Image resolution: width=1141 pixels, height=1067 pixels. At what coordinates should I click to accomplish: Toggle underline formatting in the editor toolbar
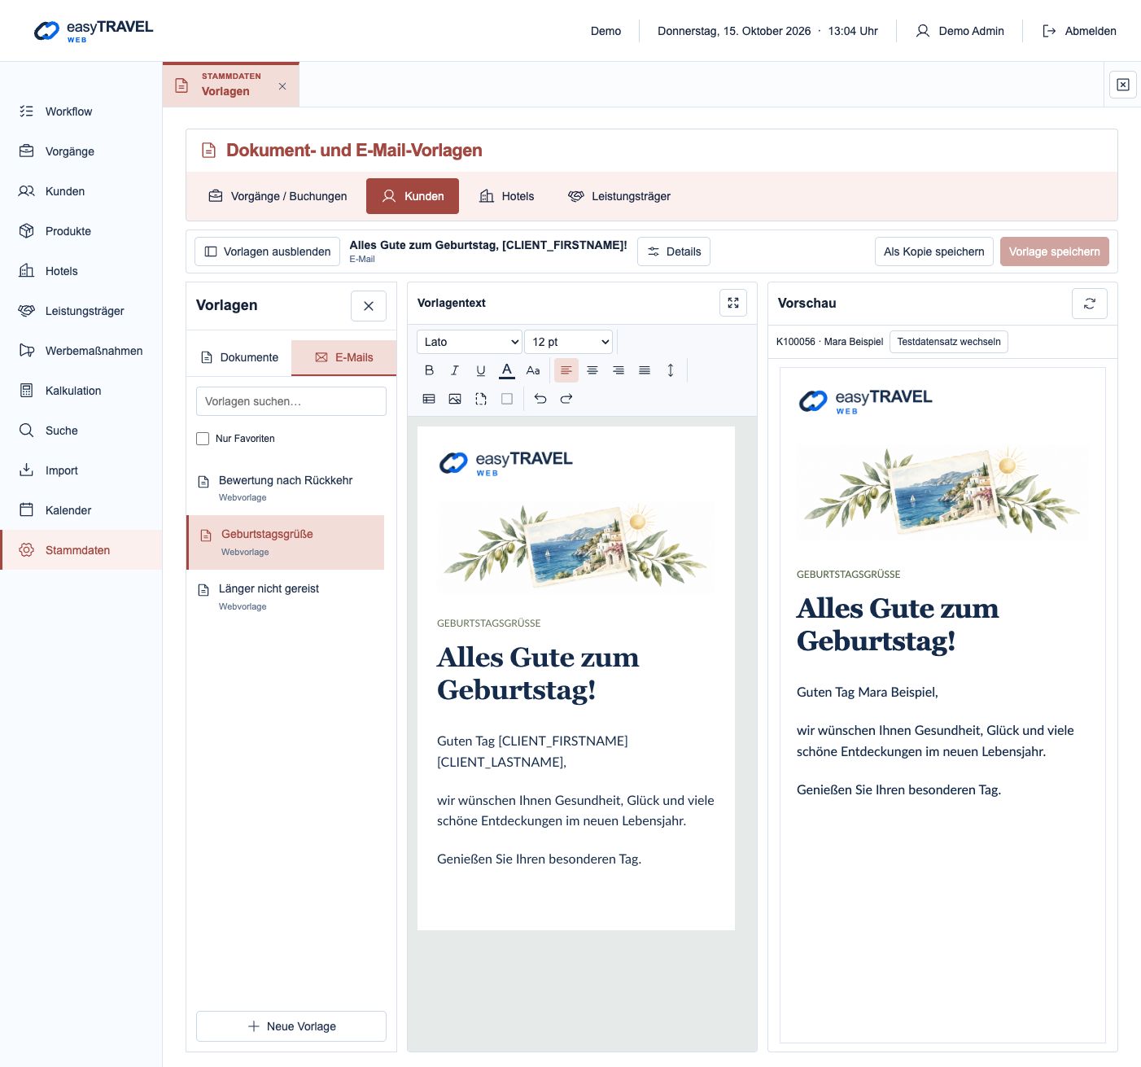pyautogui.click(x=481, y=370)
